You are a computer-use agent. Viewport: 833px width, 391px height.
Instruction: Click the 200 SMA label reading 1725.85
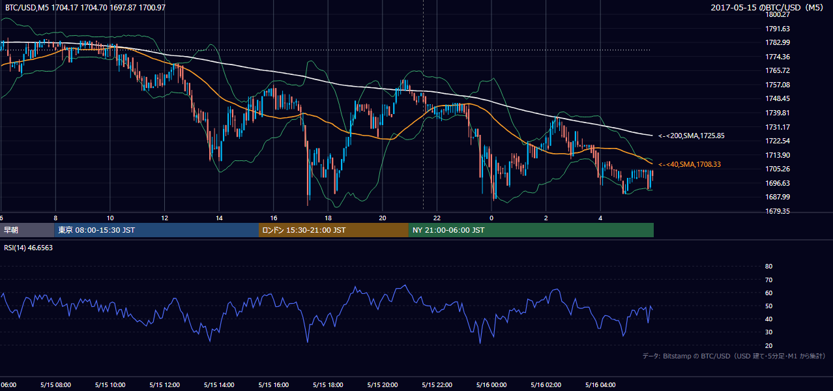coord(692,136)
